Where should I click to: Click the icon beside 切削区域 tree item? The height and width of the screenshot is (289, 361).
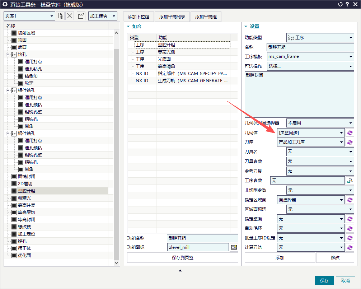click(x=14, y=33)
